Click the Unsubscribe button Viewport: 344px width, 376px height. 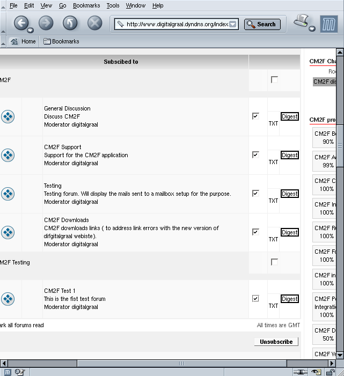[x=276, y=342]
